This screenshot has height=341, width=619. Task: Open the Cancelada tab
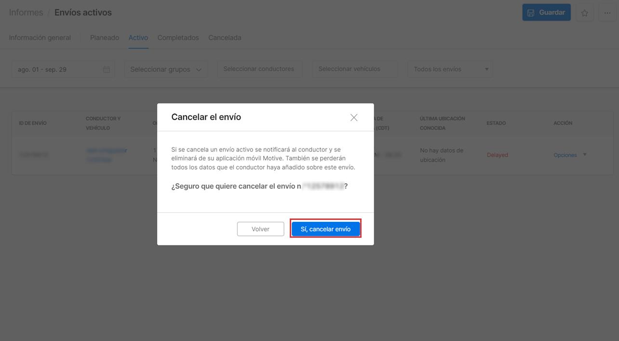[225, 38]
